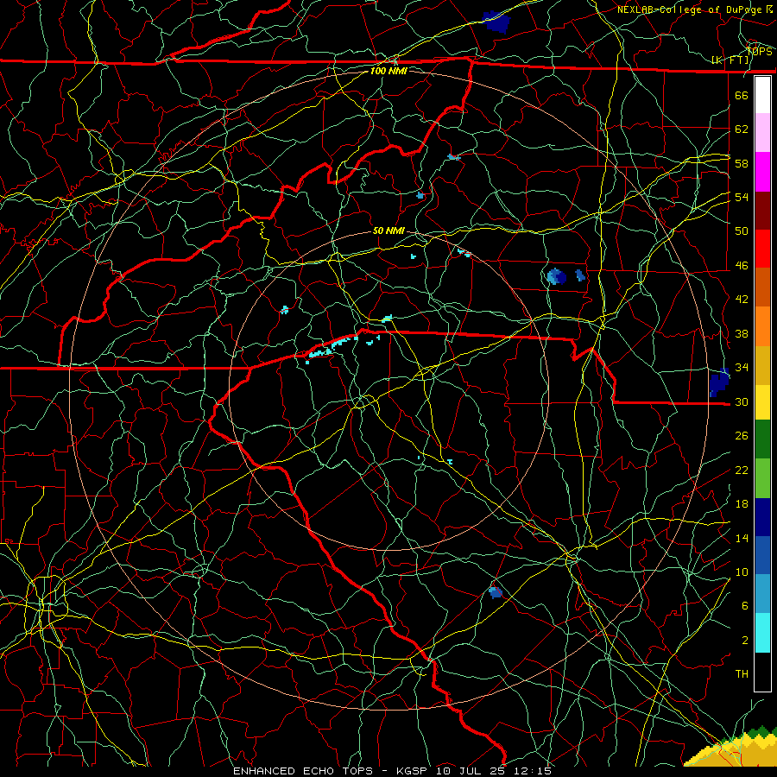
Task: Click the black TH swatch at the bottom of the legend
Action: [762, 672]
